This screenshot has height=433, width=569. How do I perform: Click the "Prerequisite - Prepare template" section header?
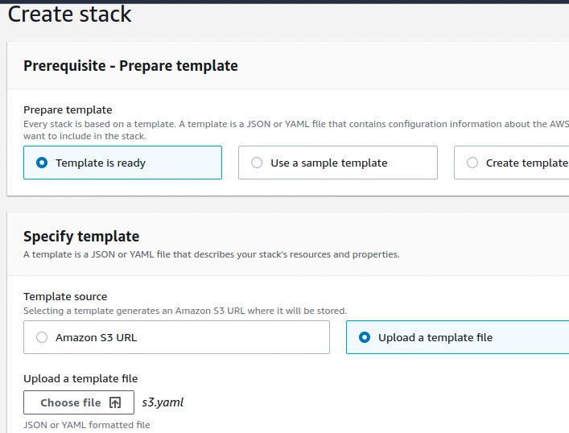pyautogui.click(x=130, y=66)
